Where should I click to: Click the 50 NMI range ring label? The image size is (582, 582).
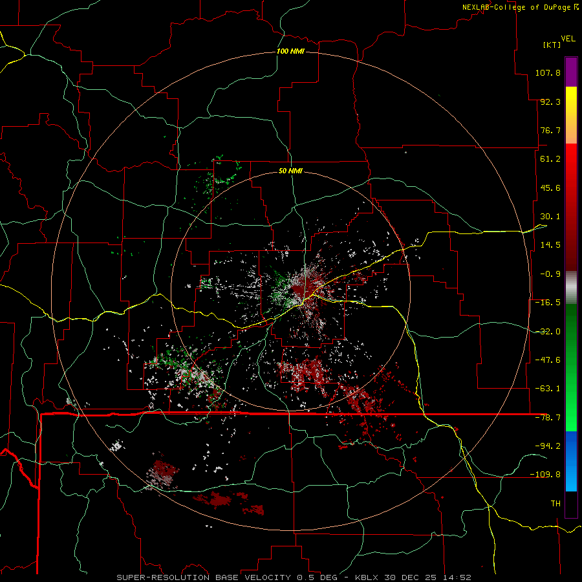pos(290,171)
